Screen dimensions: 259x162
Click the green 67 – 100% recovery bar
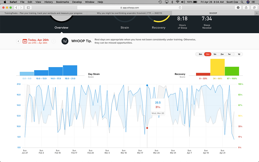pyautogui.click(x=232, y=71)
